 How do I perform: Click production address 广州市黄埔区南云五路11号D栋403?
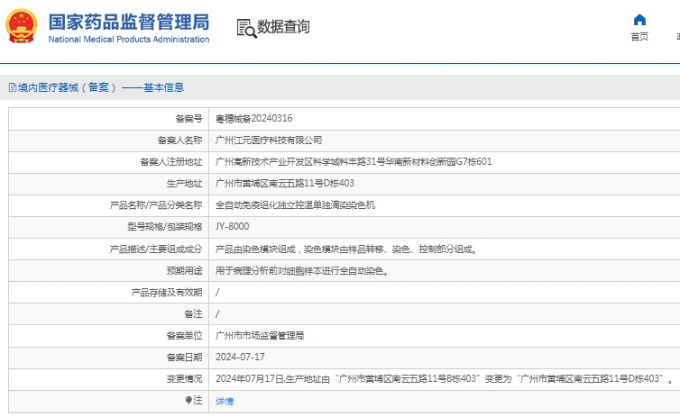tap(284, 183)
